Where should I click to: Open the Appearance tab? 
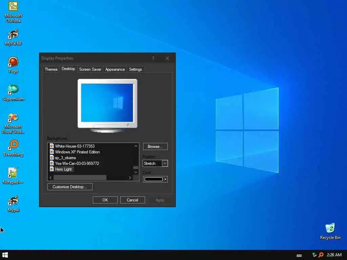click(x=115, y=69)
